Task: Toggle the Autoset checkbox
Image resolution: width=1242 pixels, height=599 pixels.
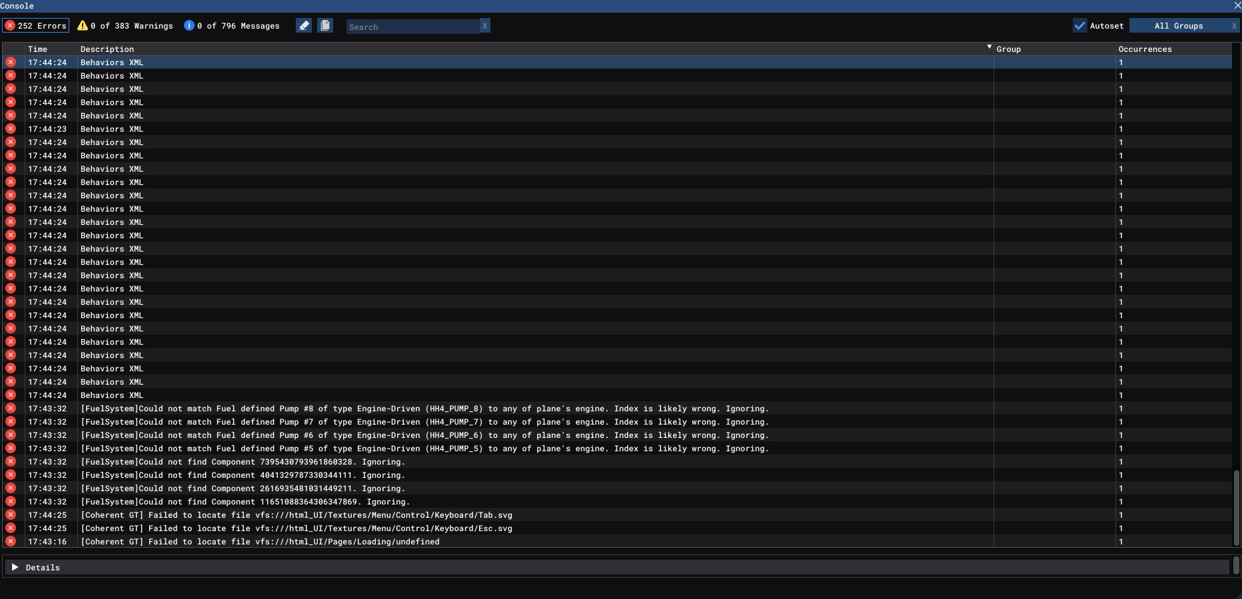Action: [x=1080, y=26]
